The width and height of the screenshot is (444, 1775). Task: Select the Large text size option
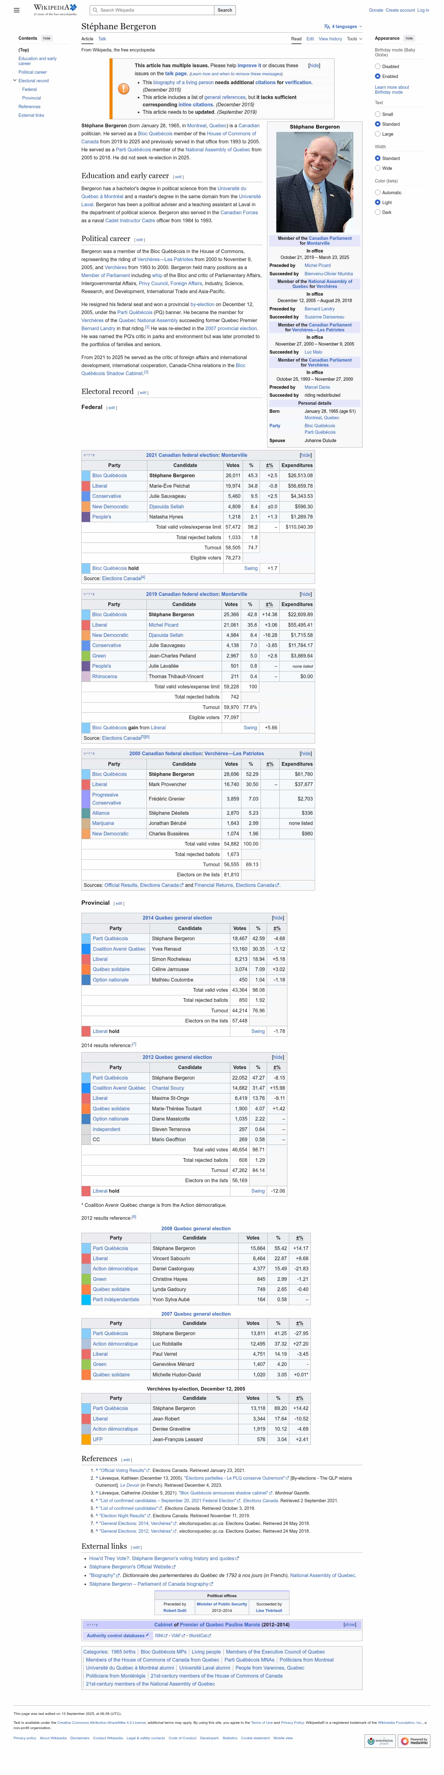point(378,134)
